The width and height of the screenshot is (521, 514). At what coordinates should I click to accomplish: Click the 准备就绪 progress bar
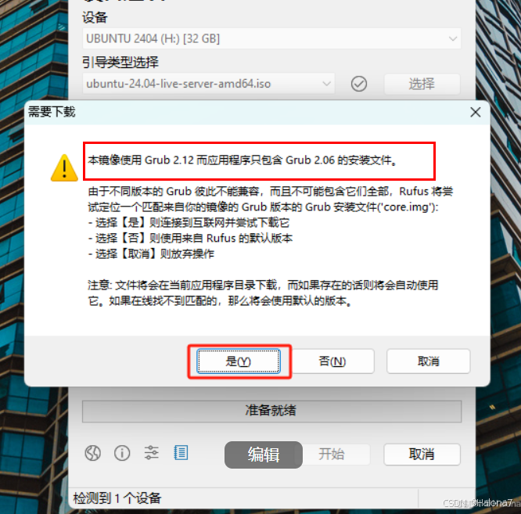click(271, 411)
